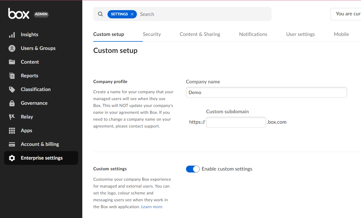
Task: Go to Content in sidebar
Action: 41,62
